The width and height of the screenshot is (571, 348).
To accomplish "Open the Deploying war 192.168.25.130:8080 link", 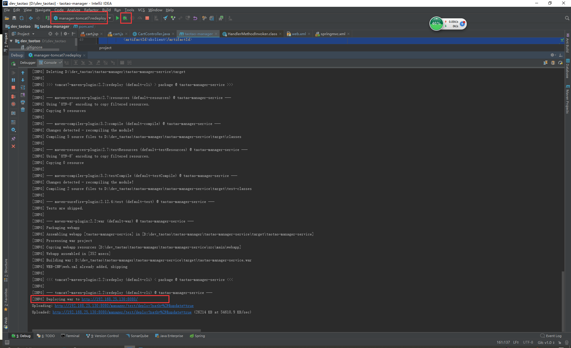I will click(x=110, y=299).
